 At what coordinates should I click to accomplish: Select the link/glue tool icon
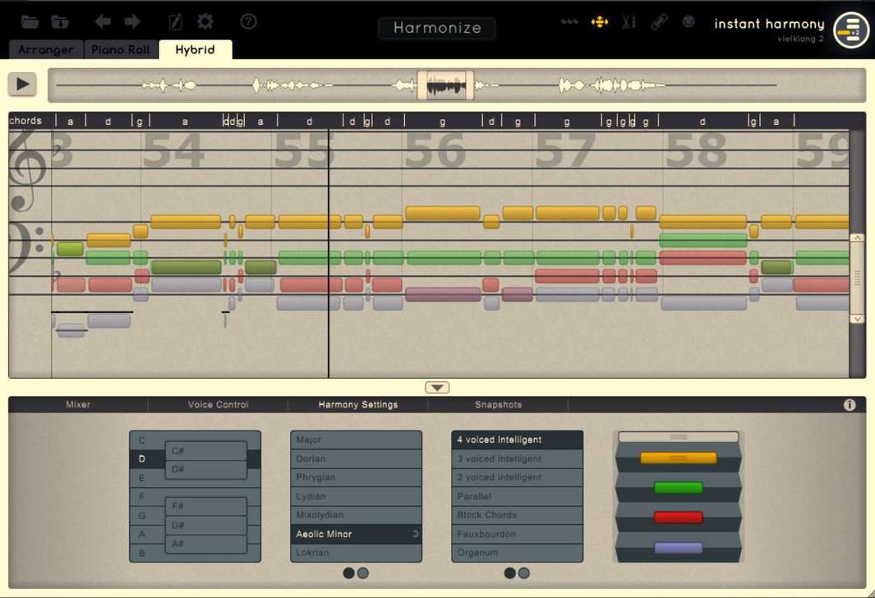(659, 21)
